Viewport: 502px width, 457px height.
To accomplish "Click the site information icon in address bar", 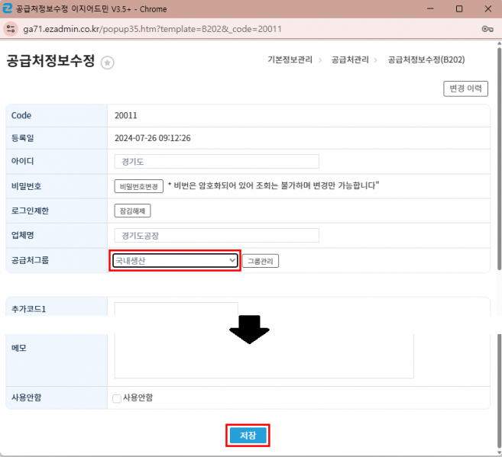I will coord(11,28).
